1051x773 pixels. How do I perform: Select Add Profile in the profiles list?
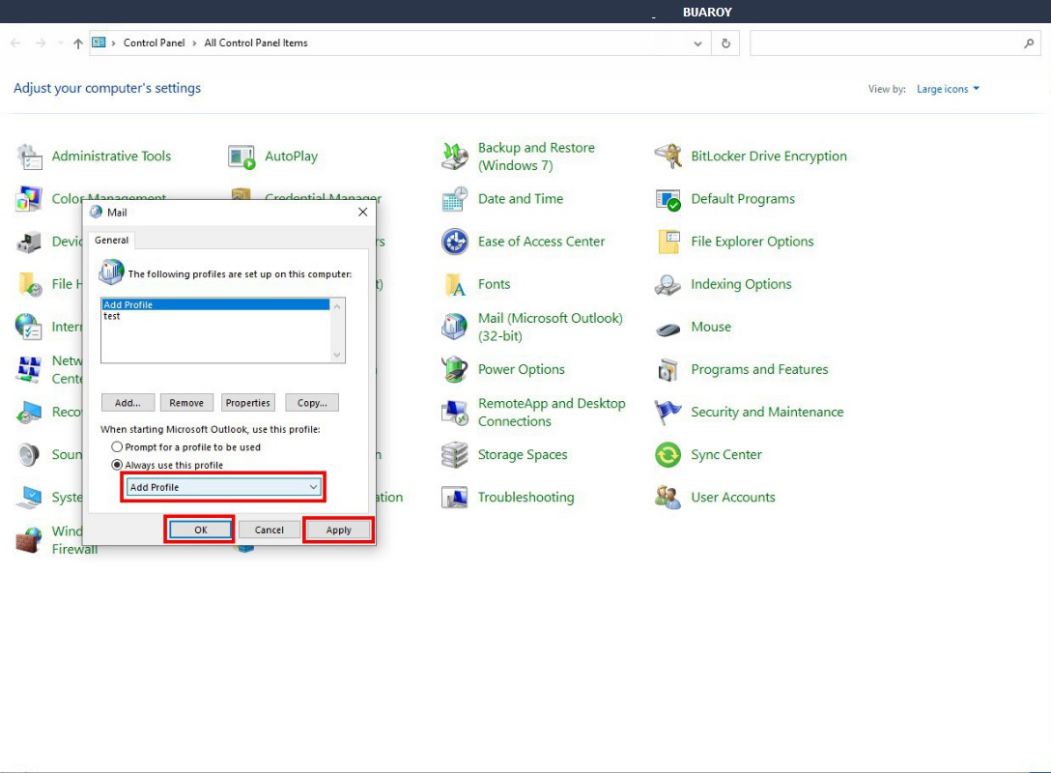pos(215,304)
